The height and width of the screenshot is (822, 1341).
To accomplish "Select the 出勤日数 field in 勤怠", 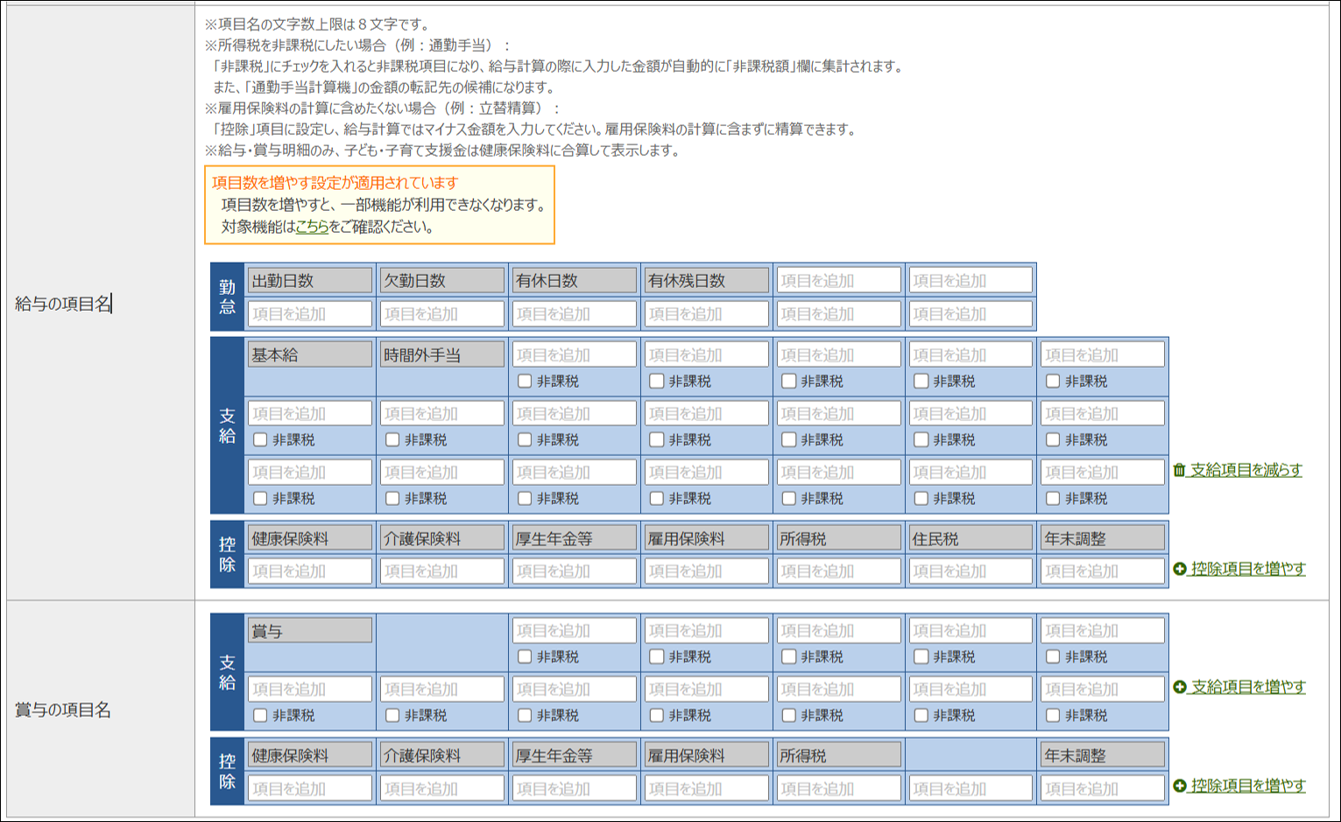I will [310, 281].
